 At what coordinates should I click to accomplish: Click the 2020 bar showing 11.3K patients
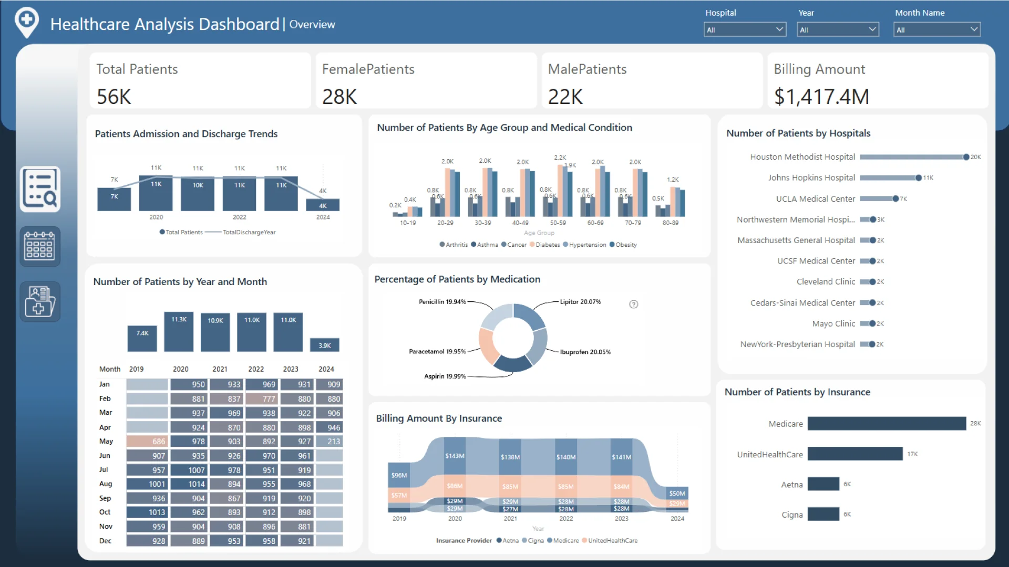click(x=179, y=332)
